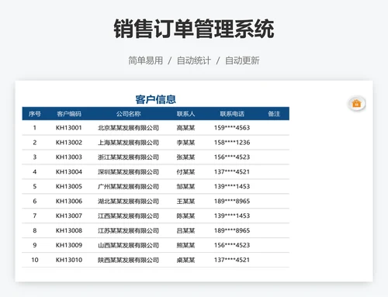Screen dimensions: 388x297
Task: Select the 公司名称 column header
Action: (x=128, y=114)
